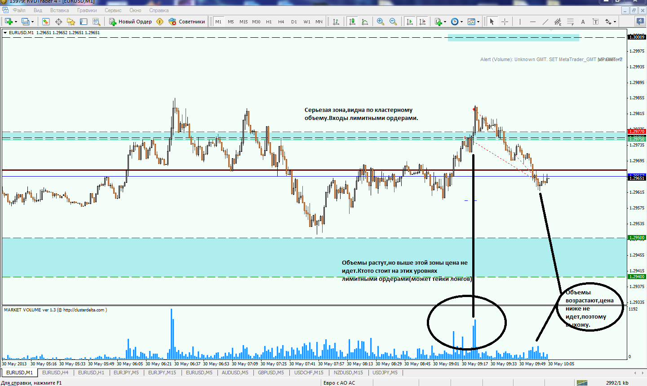Open the Indicators dropdown arrow
The width and height of the screenshot is (647, 386).
pos(445,22)
